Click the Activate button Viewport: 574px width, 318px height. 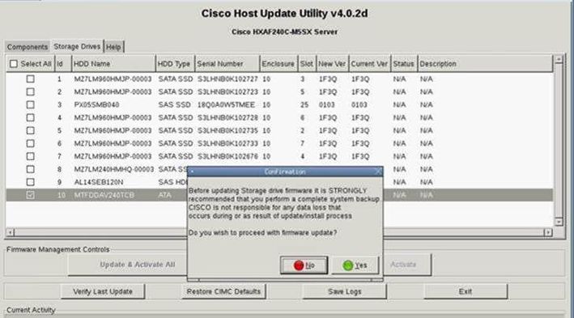tap(407, 265)
